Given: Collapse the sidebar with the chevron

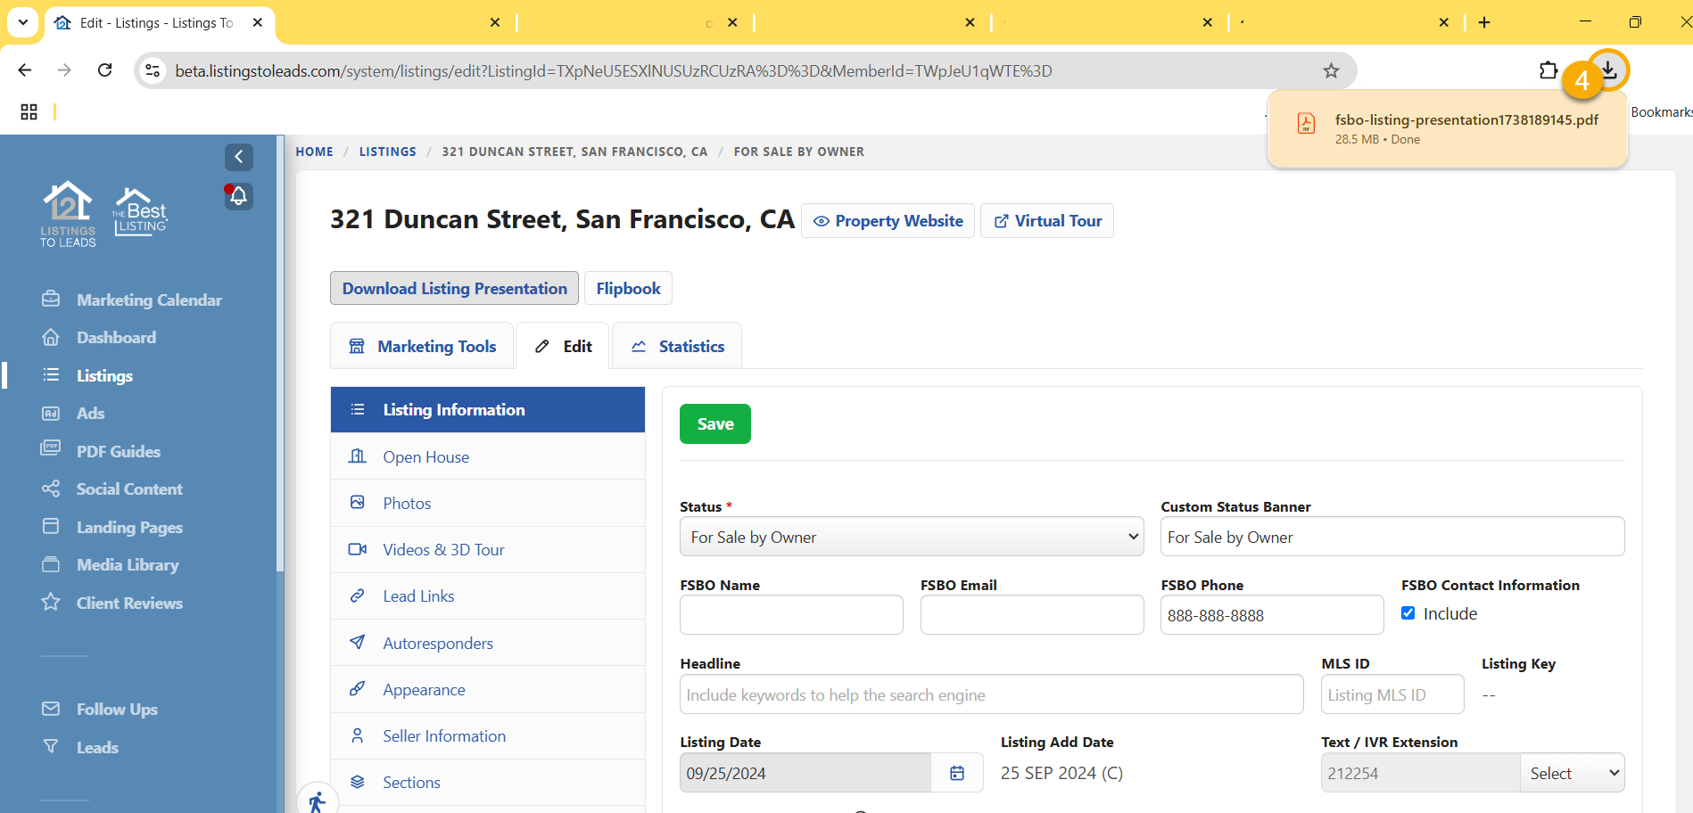Looking at the screenshot, I should pyautogui.click(x=238, y=157).
